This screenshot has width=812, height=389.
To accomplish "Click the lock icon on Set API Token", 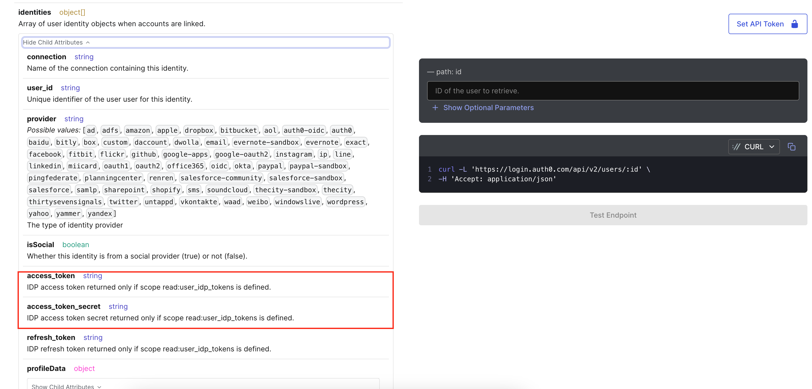I will pos(795,24).
